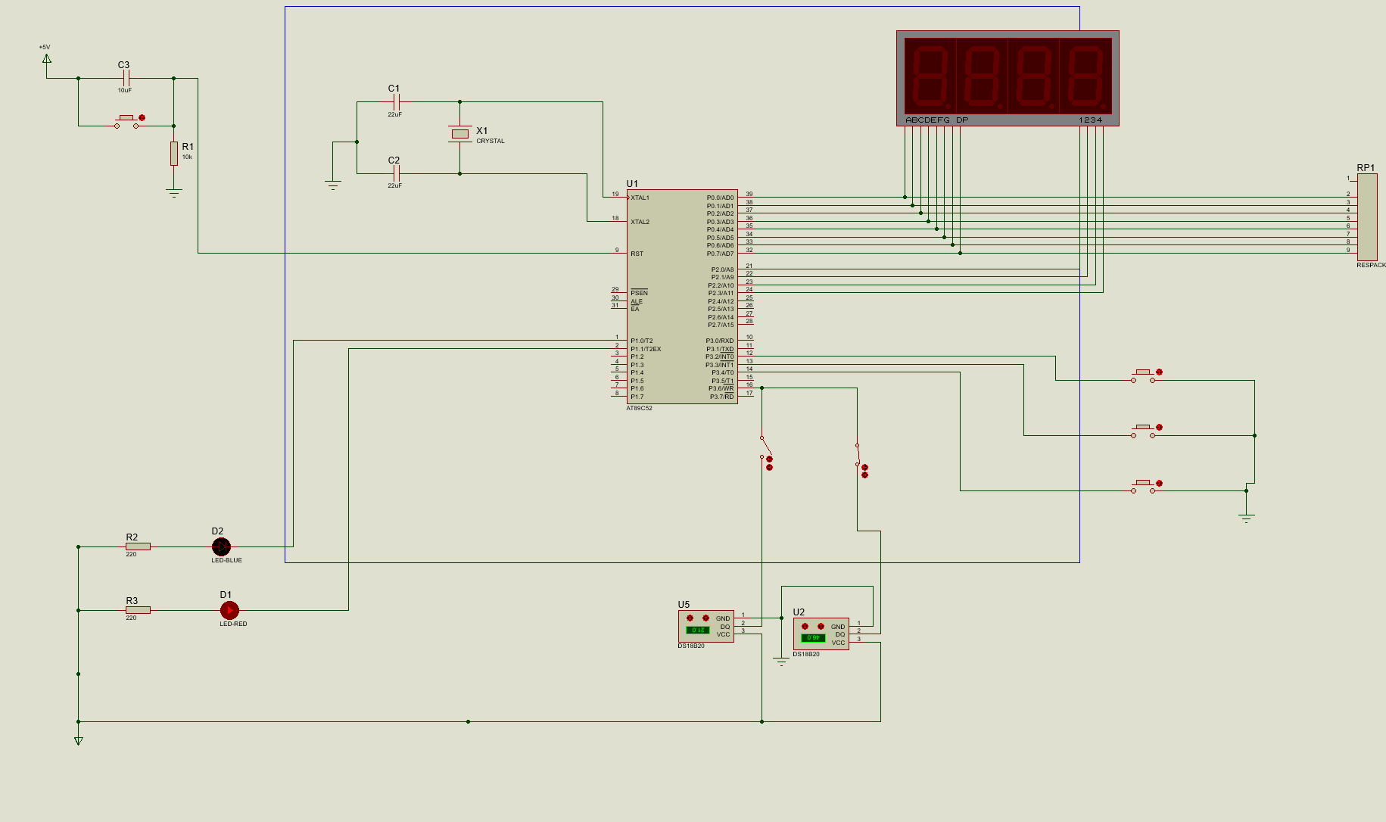The image size is (1386, 822).
Task: Click the DS18B20 label under U2
Action: tap(806, 654)
